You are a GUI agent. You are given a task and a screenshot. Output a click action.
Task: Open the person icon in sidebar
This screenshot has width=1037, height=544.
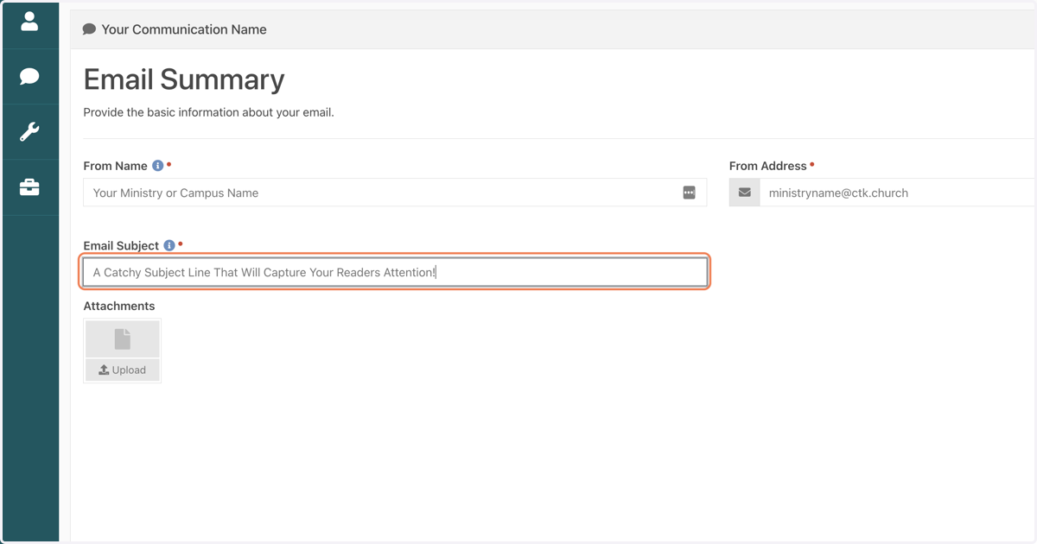[x=29, y=22]
